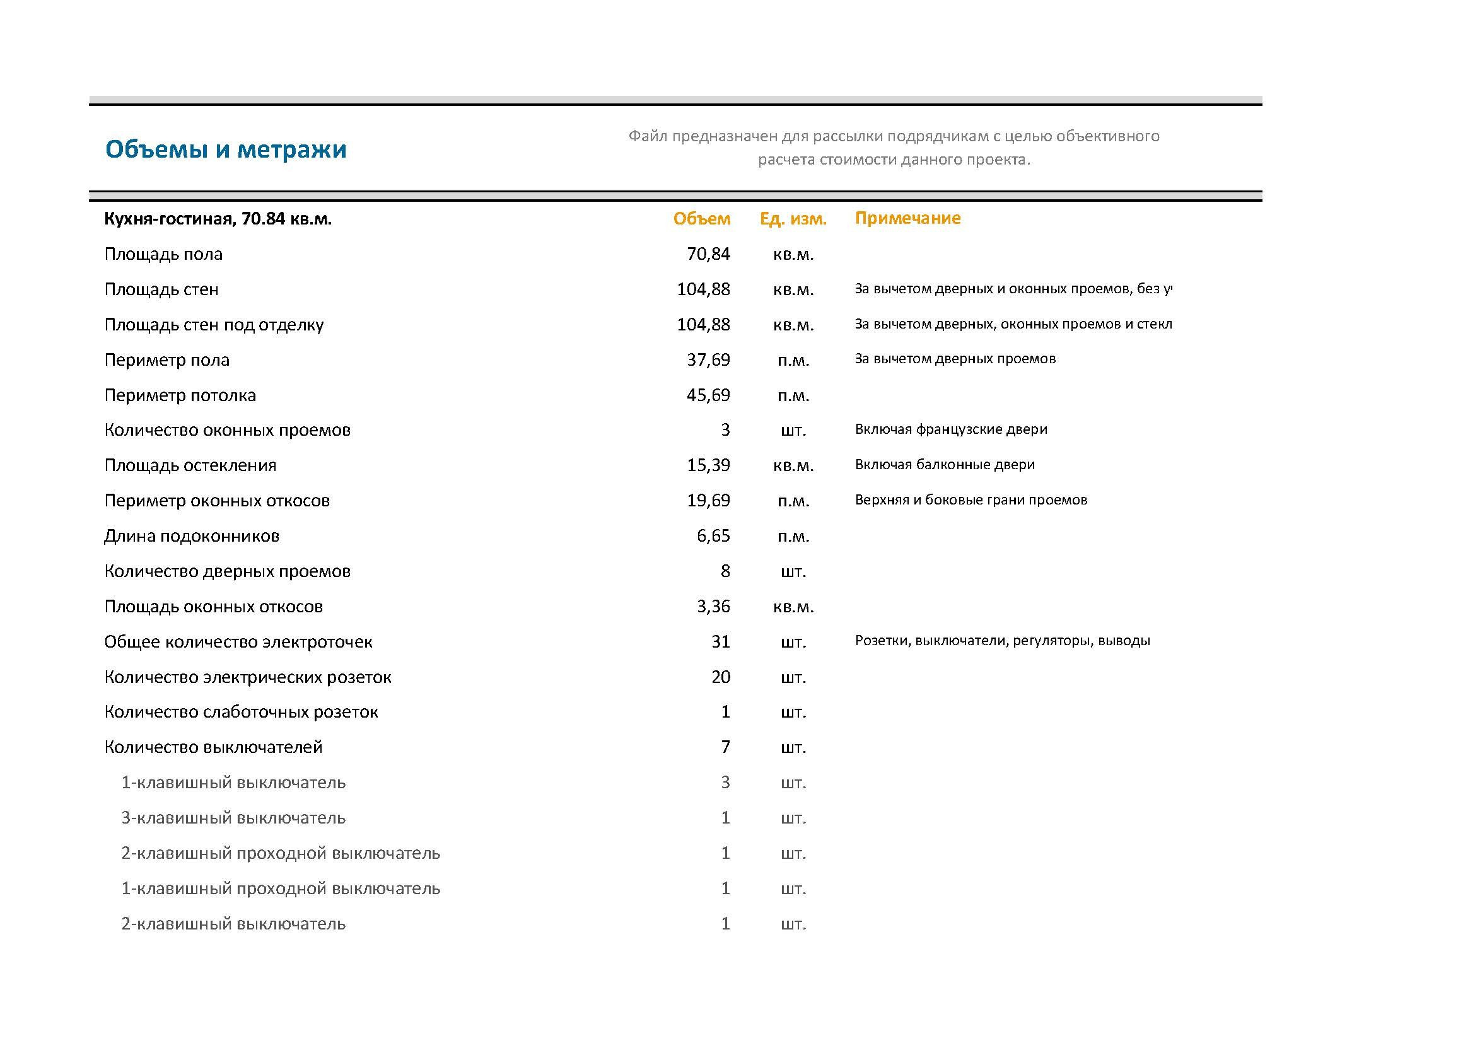The width and height of the screenshot is (1475, 1043).
Task: Click 'Общее количество электроточек' value 31
Action: (720, 641)
